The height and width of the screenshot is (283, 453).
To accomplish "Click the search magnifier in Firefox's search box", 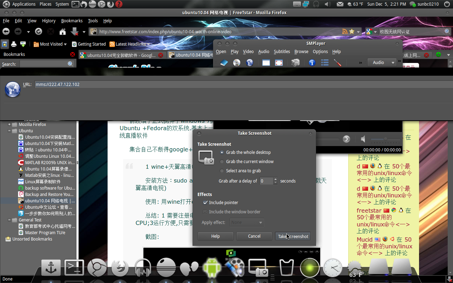I will coord(447,31).
